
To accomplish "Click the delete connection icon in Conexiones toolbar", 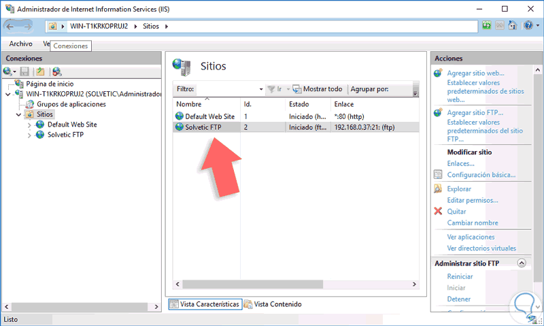I will pyautogui.click(x=56, y=71).
